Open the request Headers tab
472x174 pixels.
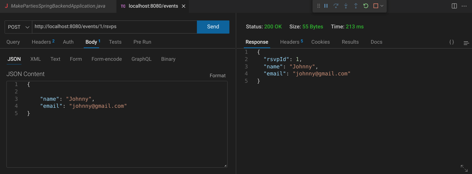(x=43, y=42)
